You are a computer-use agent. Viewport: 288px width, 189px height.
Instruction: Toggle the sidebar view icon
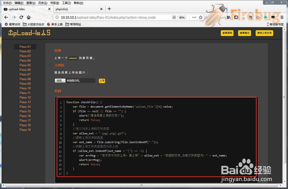point(236,18)
